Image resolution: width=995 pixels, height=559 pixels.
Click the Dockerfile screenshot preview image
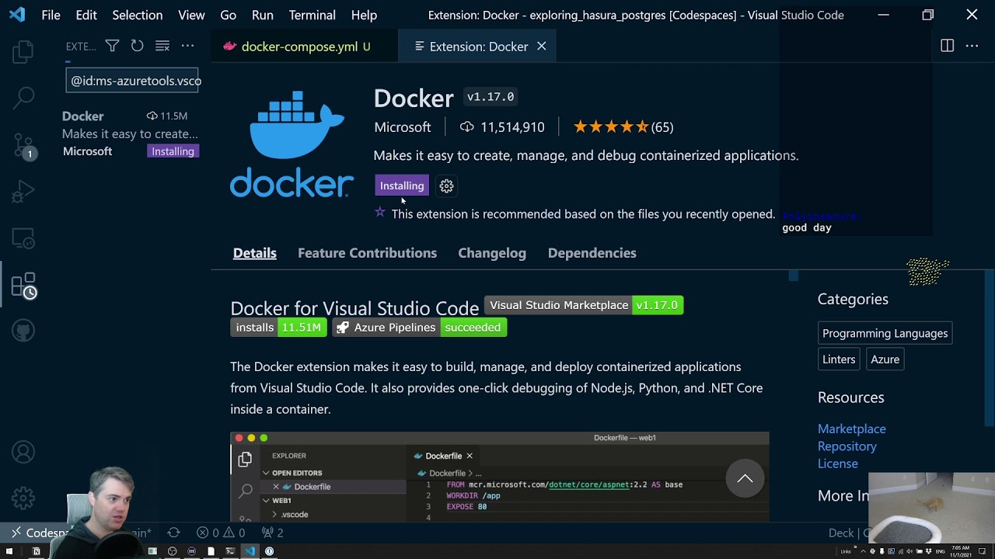pos(500,477)
